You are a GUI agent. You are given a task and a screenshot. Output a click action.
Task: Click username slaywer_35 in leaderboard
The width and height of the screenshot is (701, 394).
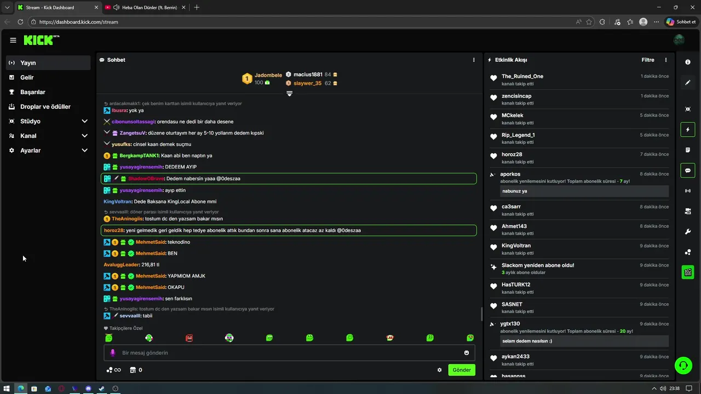click(x=307, y=83)
